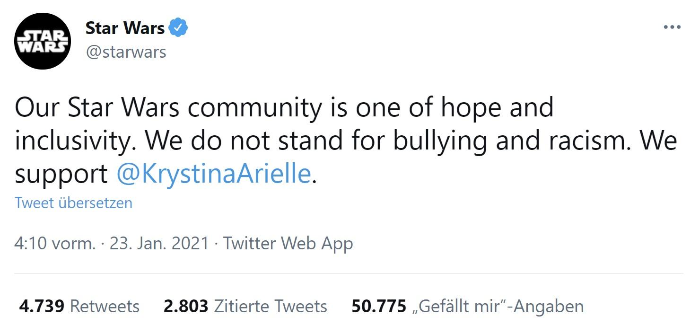Click the 2.803 quote count number

tap(186, 306)
